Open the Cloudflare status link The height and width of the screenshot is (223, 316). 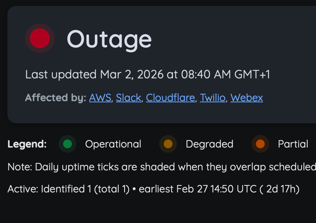tap(170, 98)
